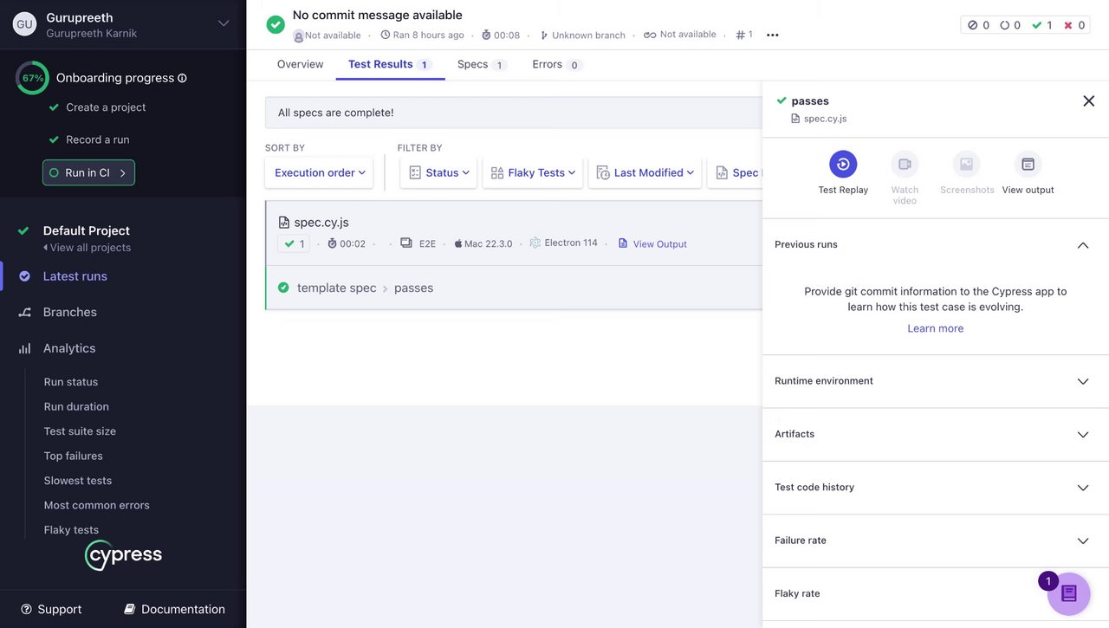Click the Test Replay play icon
Image resolution: width=1109 pixels, height=628 pixels.
tap(842, 165)
